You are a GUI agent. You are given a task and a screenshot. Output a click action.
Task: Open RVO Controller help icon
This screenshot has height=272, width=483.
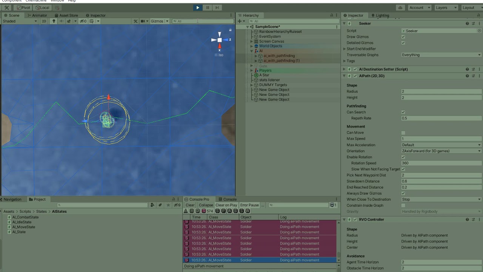coord(467,219)
